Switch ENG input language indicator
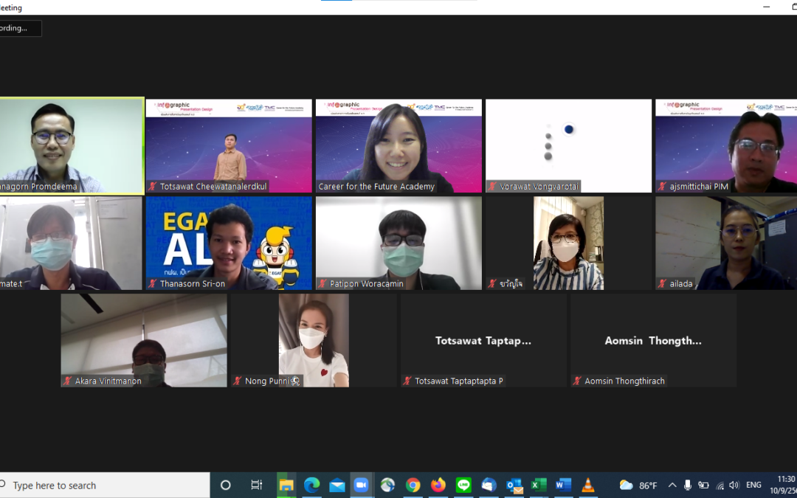797x498 pixels. point(753,485)
